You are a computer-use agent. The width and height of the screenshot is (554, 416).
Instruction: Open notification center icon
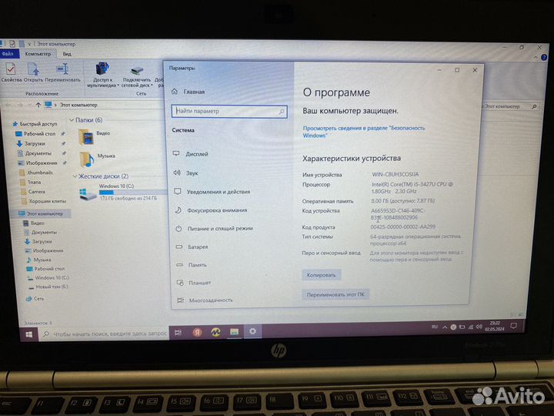click(x=513, y=325)
